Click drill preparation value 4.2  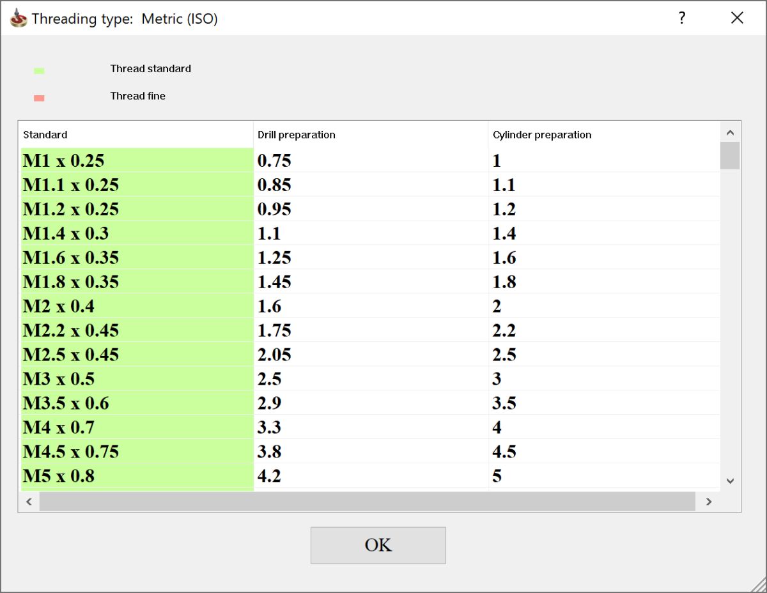[x=269, y=477]
